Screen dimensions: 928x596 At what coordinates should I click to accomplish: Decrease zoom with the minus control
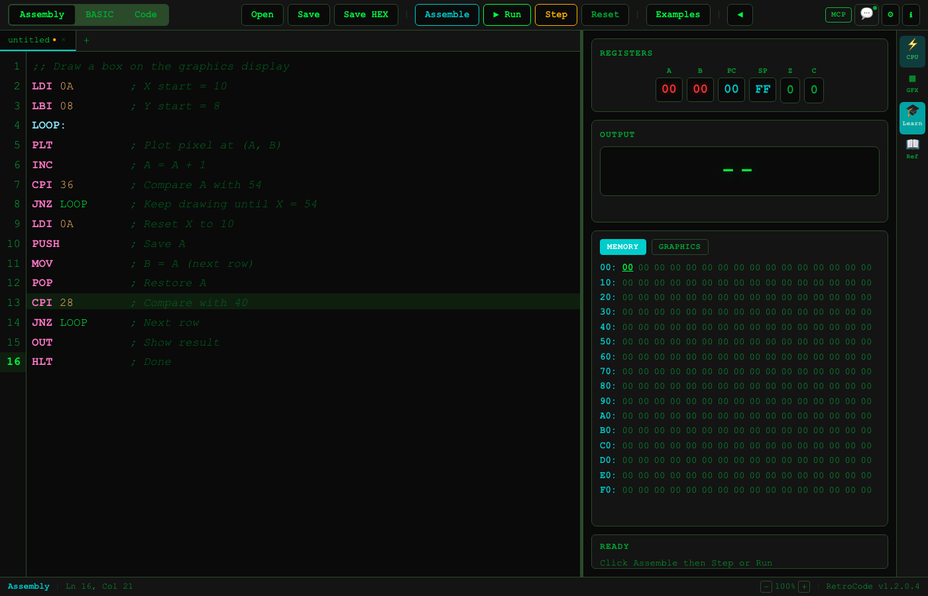(765, 586)
